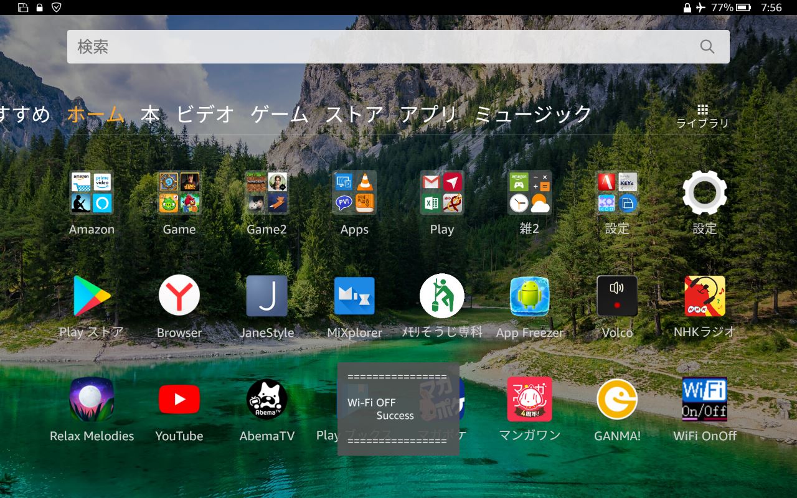Tap the airplane mode status icon
The height and width of the screenshot is (498, 797).
coord(701,7)
